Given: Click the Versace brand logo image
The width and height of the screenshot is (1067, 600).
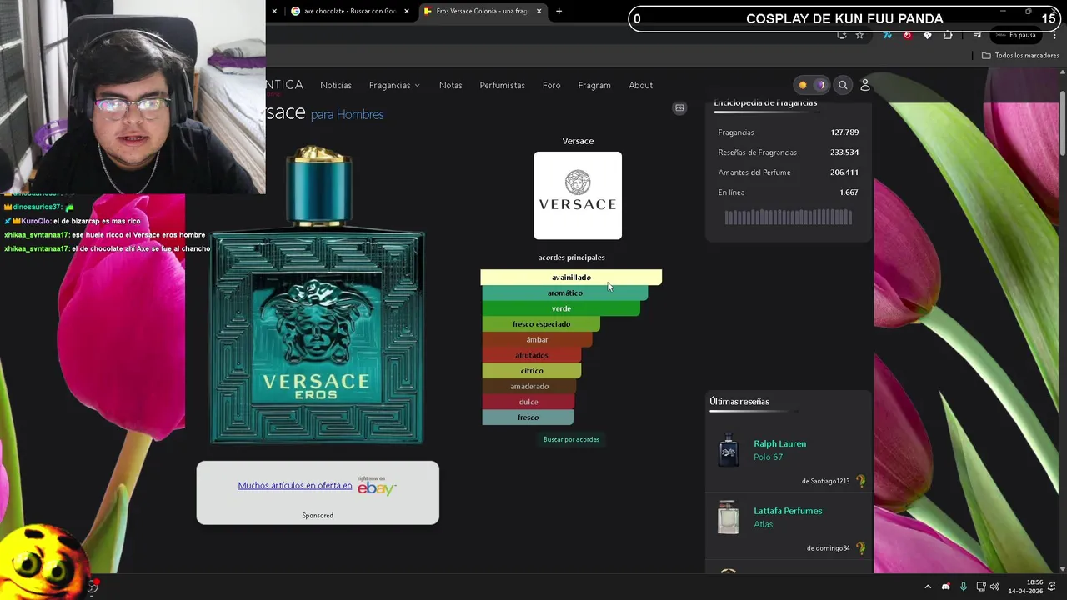Looking at the screenshot, I should [578, 195].
